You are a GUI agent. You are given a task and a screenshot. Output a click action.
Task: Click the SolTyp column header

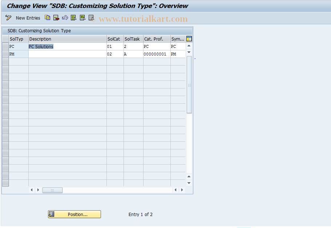19,39
